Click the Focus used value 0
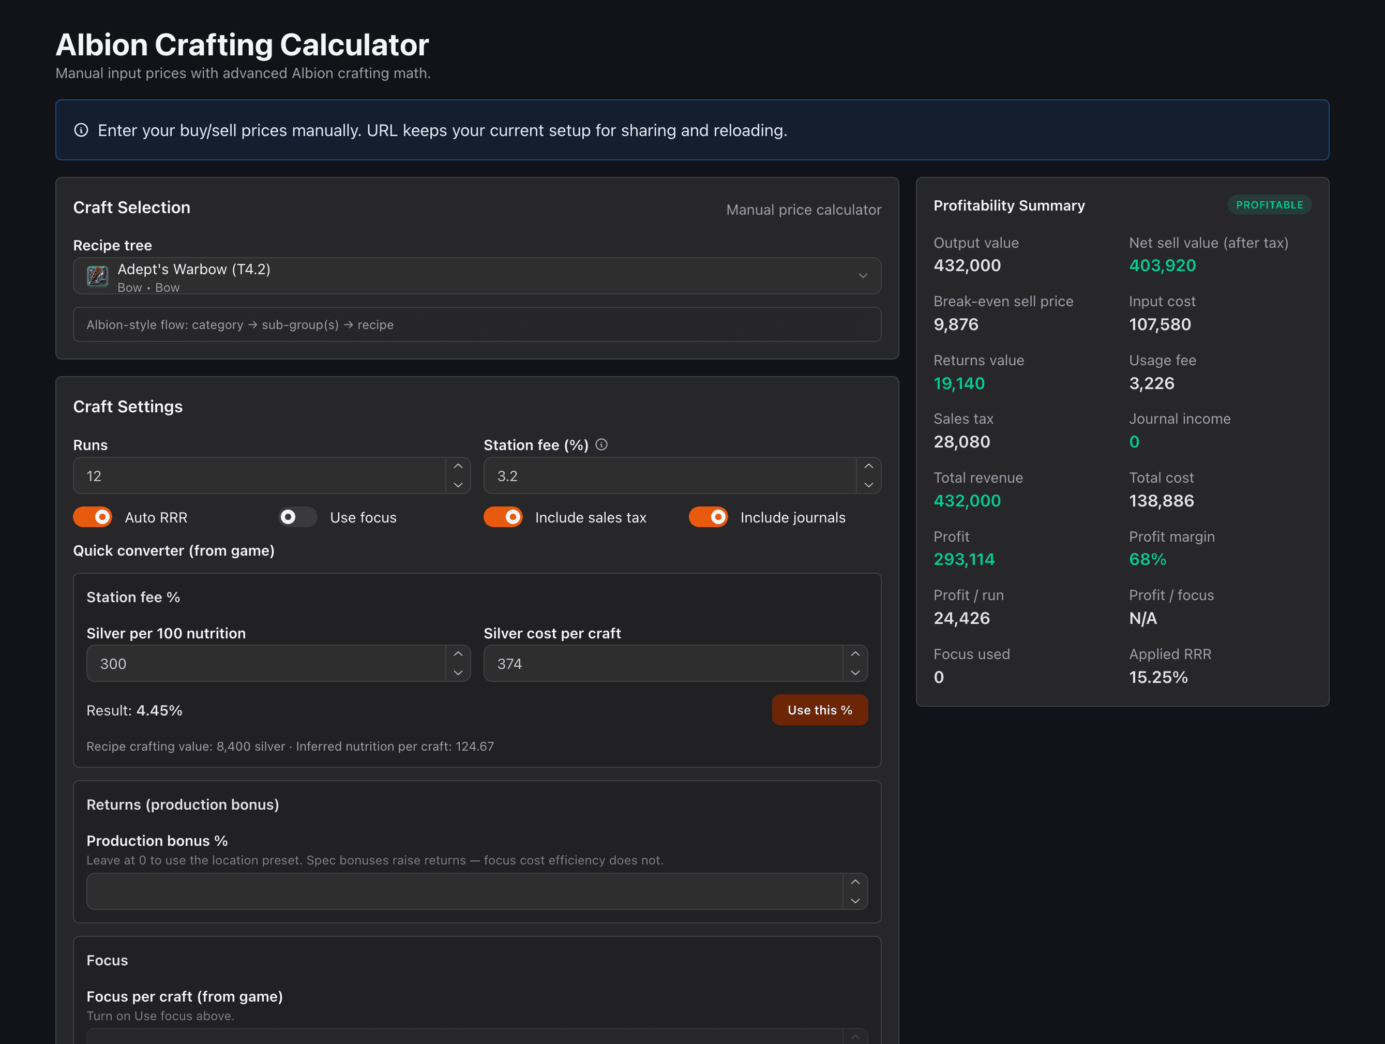This screenshot has width=1385, height=1044. [939, 677]
